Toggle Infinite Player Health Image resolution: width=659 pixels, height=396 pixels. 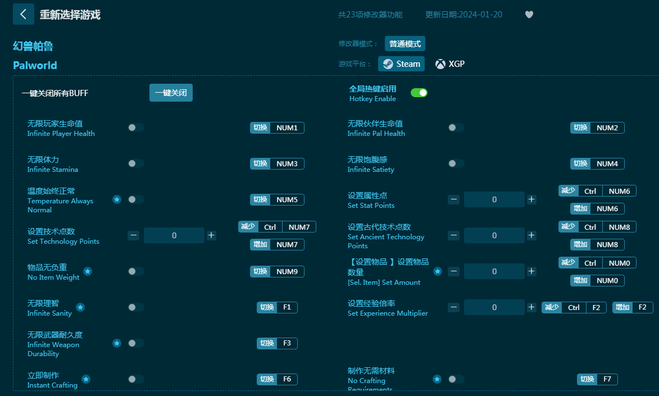pyautogui.click(x=136, y=128)
